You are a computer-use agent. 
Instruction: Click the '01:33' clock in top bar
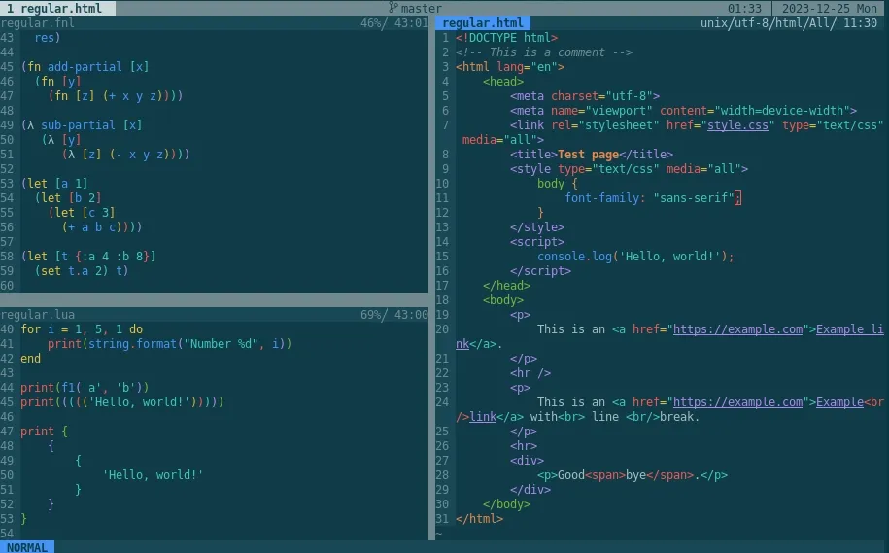coord(744,9)
